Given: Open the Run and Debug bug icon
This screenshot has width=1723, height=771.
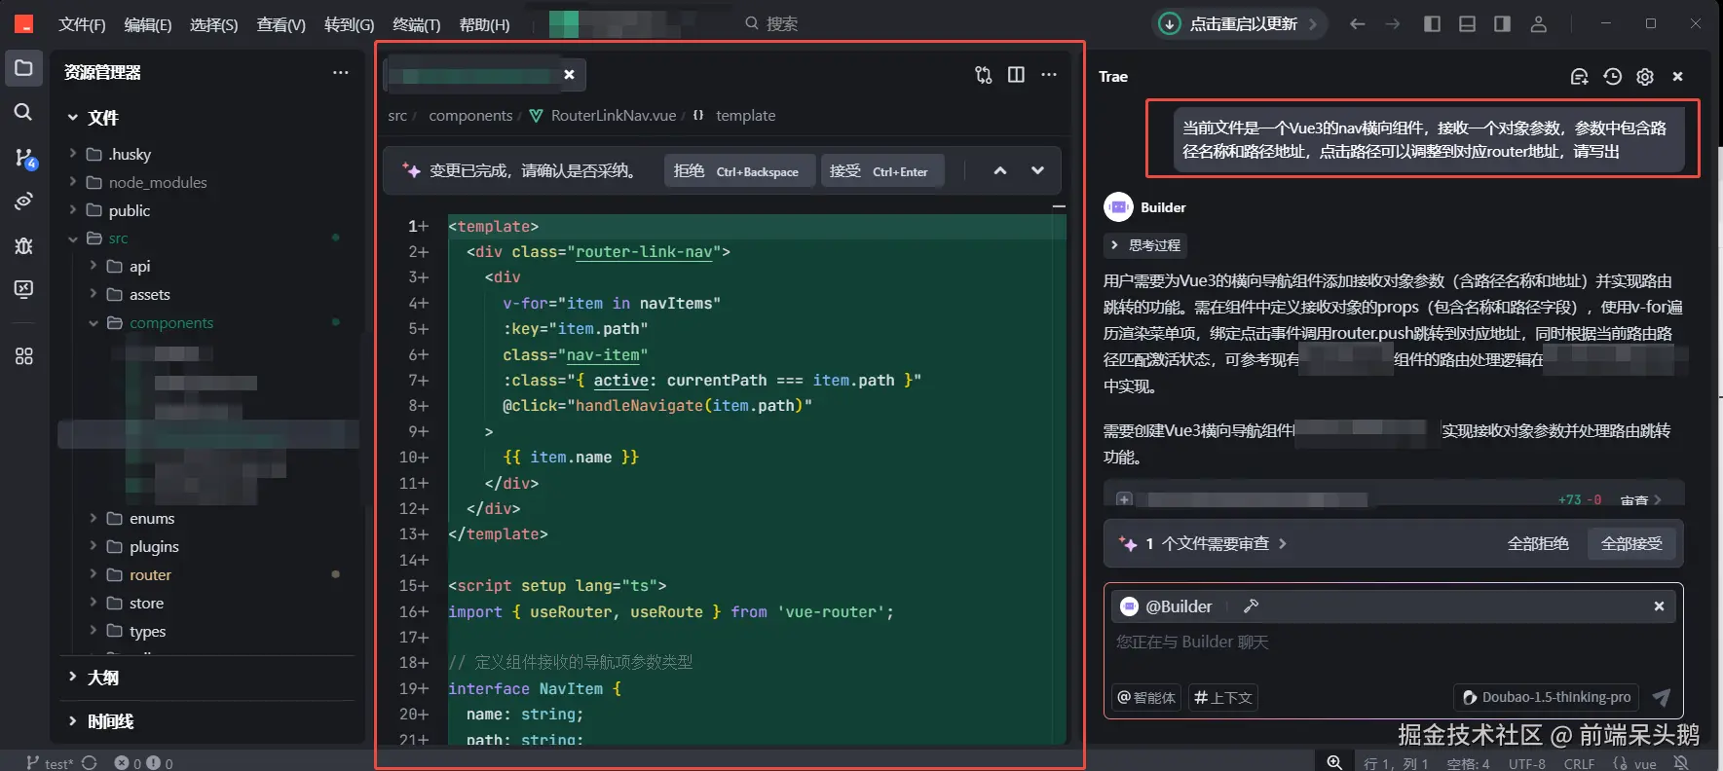Looking at the screenshot, I should 23,245.
